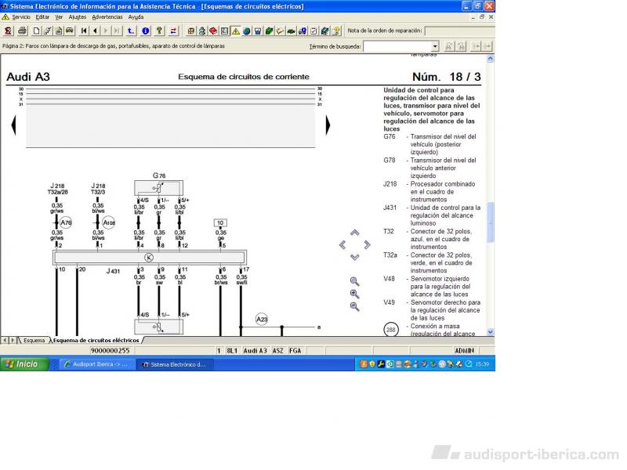Click the scroll down arrow of the diagram pane
The height and width of the screenshot is (470, 627).
[491, 332]
